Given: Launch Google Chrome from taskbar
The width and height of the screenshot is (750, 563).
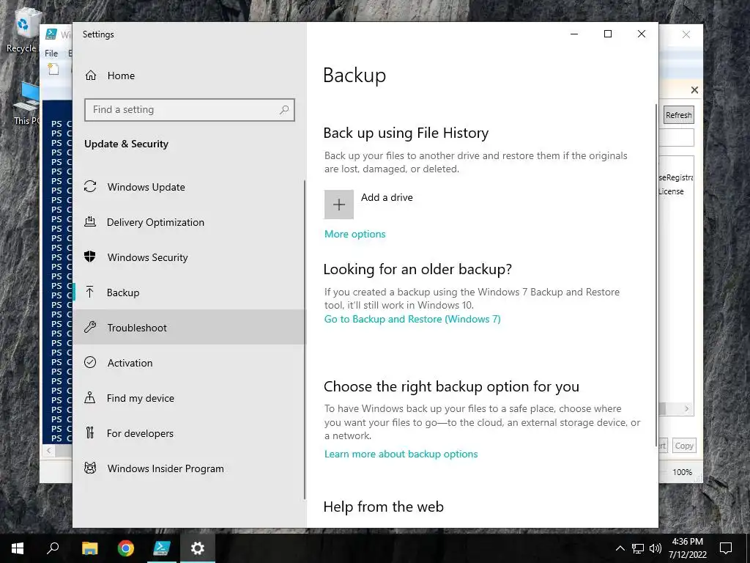Looking at the screenshot, I should click(126, 548).
